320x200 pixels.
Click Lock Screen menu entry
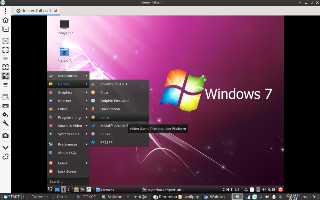coord(68,171)
